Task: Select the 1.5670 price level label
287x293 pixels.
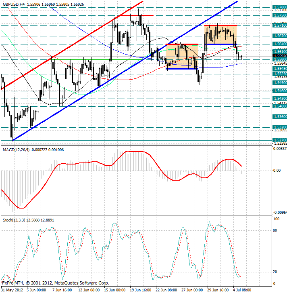Action: click(x=280, y=36)
